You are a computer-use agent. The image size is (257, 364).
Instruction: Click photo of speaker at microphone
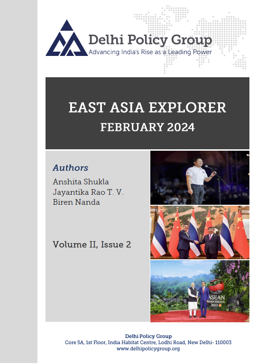pyautogui.click(x=200, y=178)
